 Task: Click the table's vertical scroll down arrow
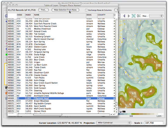pos(117,112)
